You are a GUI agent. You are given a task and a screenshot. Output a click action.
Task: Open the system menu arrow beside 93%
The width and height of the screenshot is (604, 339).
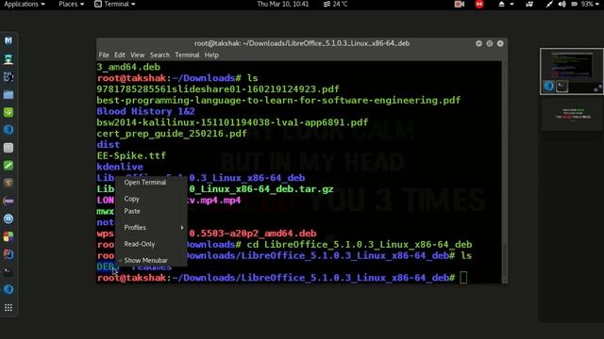pyautogui.click(x=597, y=4)
